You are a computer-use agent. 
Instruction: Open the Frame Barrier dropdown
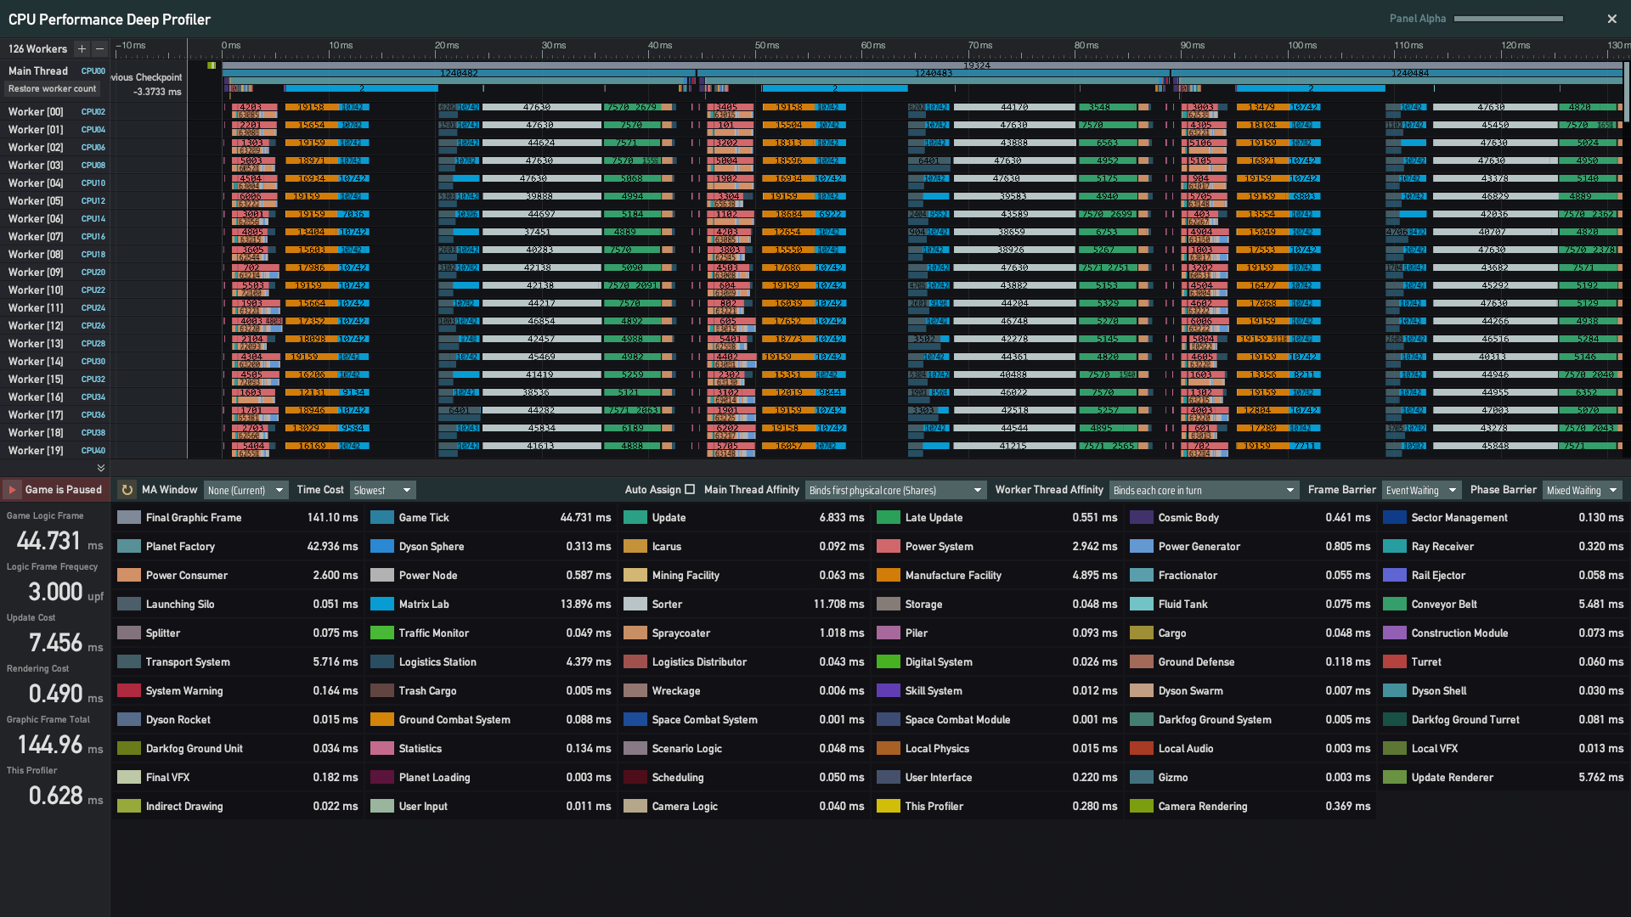point(1420,491)
